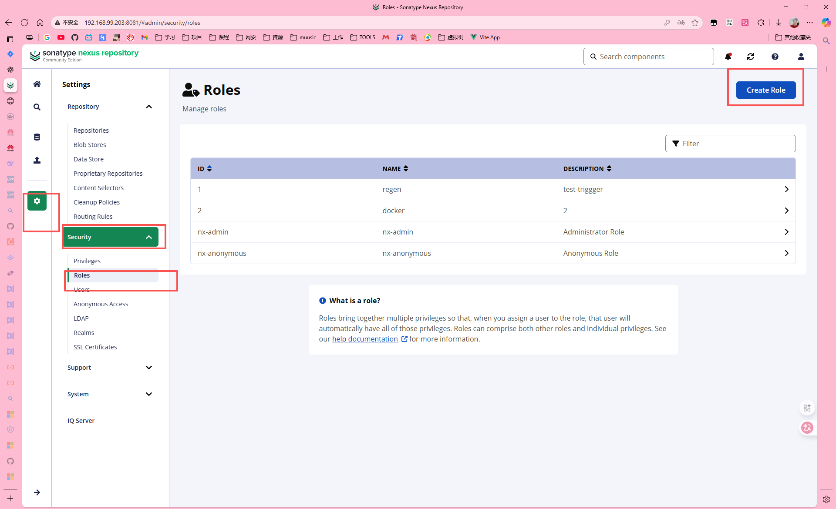Click the user account icon
Viewport: 836px width, 509px height.
click(x=801, y=57)
